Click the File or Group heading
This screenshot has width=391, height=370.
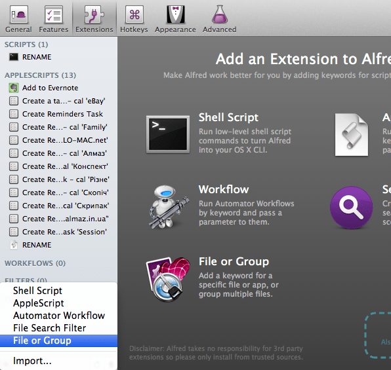pyautogui.click(x=234, y=262)
